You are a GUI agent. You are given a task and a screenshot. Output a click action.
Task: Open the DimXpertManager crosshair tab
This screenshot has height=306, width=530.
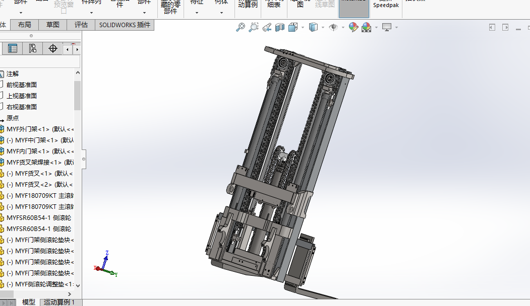(x=53, y=48)
